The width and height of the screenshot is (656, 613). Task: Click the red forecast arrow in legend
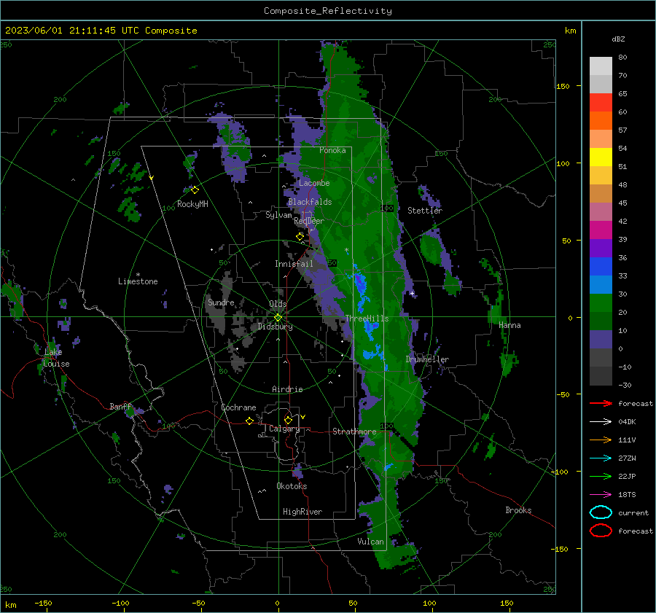coord(601,403)
